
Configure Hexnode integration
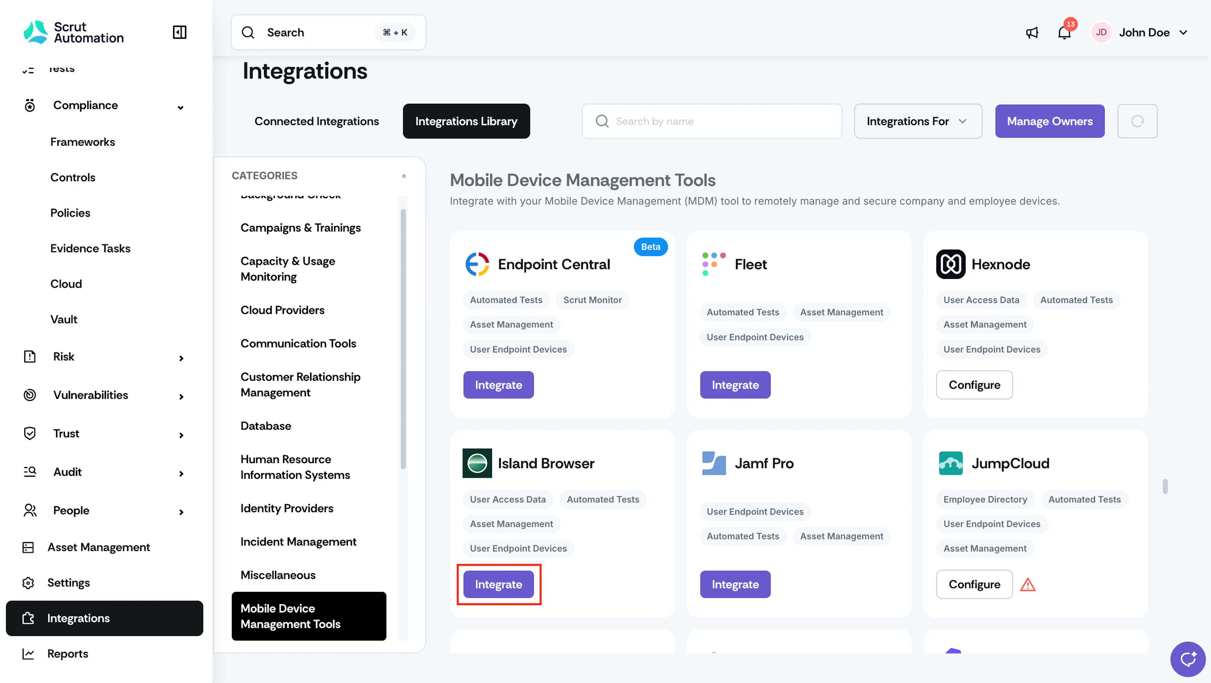coord(974,385)
